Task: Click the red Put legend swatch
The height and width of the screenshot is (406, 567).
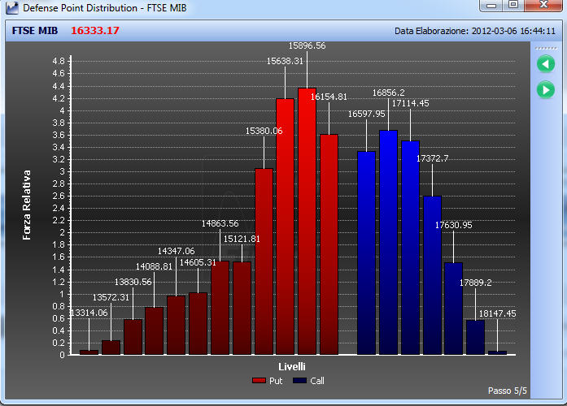Action: tap(259, 381)
